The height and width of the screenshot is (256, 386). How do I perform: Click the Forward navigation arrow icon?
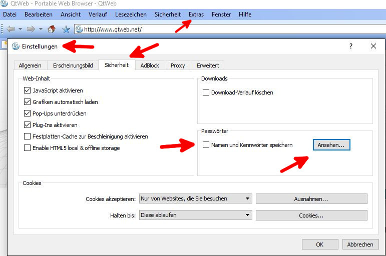point(31,29)
